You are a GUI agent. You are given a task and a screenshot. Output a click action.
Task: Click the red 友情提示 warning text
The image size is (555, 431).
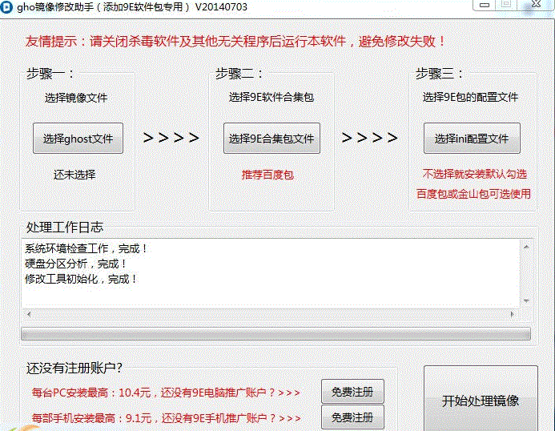(235, 42)
